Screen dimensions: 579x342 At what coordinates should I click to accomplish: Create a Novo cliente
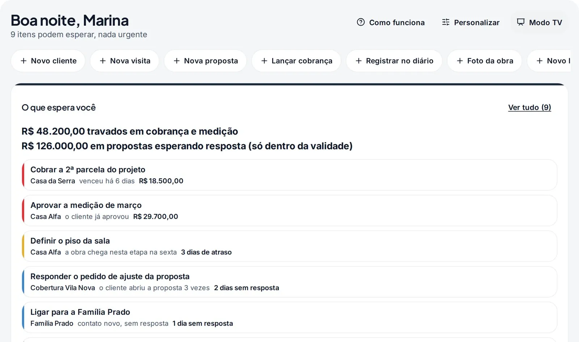pos(48,61)
